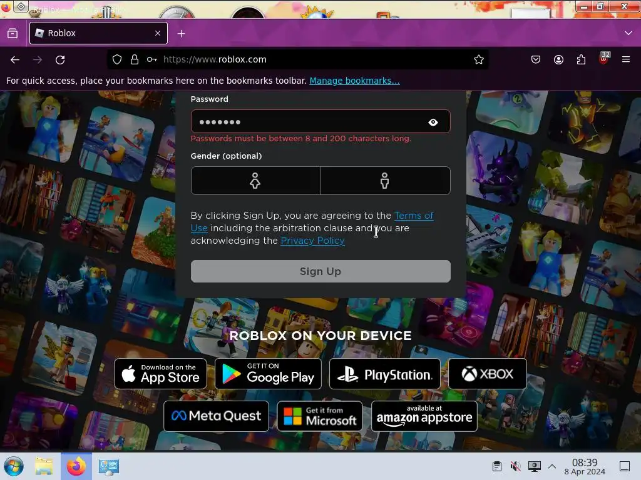The width and height of the screenshot is (641, 480).
Task: Select the female gender option
Action: [255, 181]
